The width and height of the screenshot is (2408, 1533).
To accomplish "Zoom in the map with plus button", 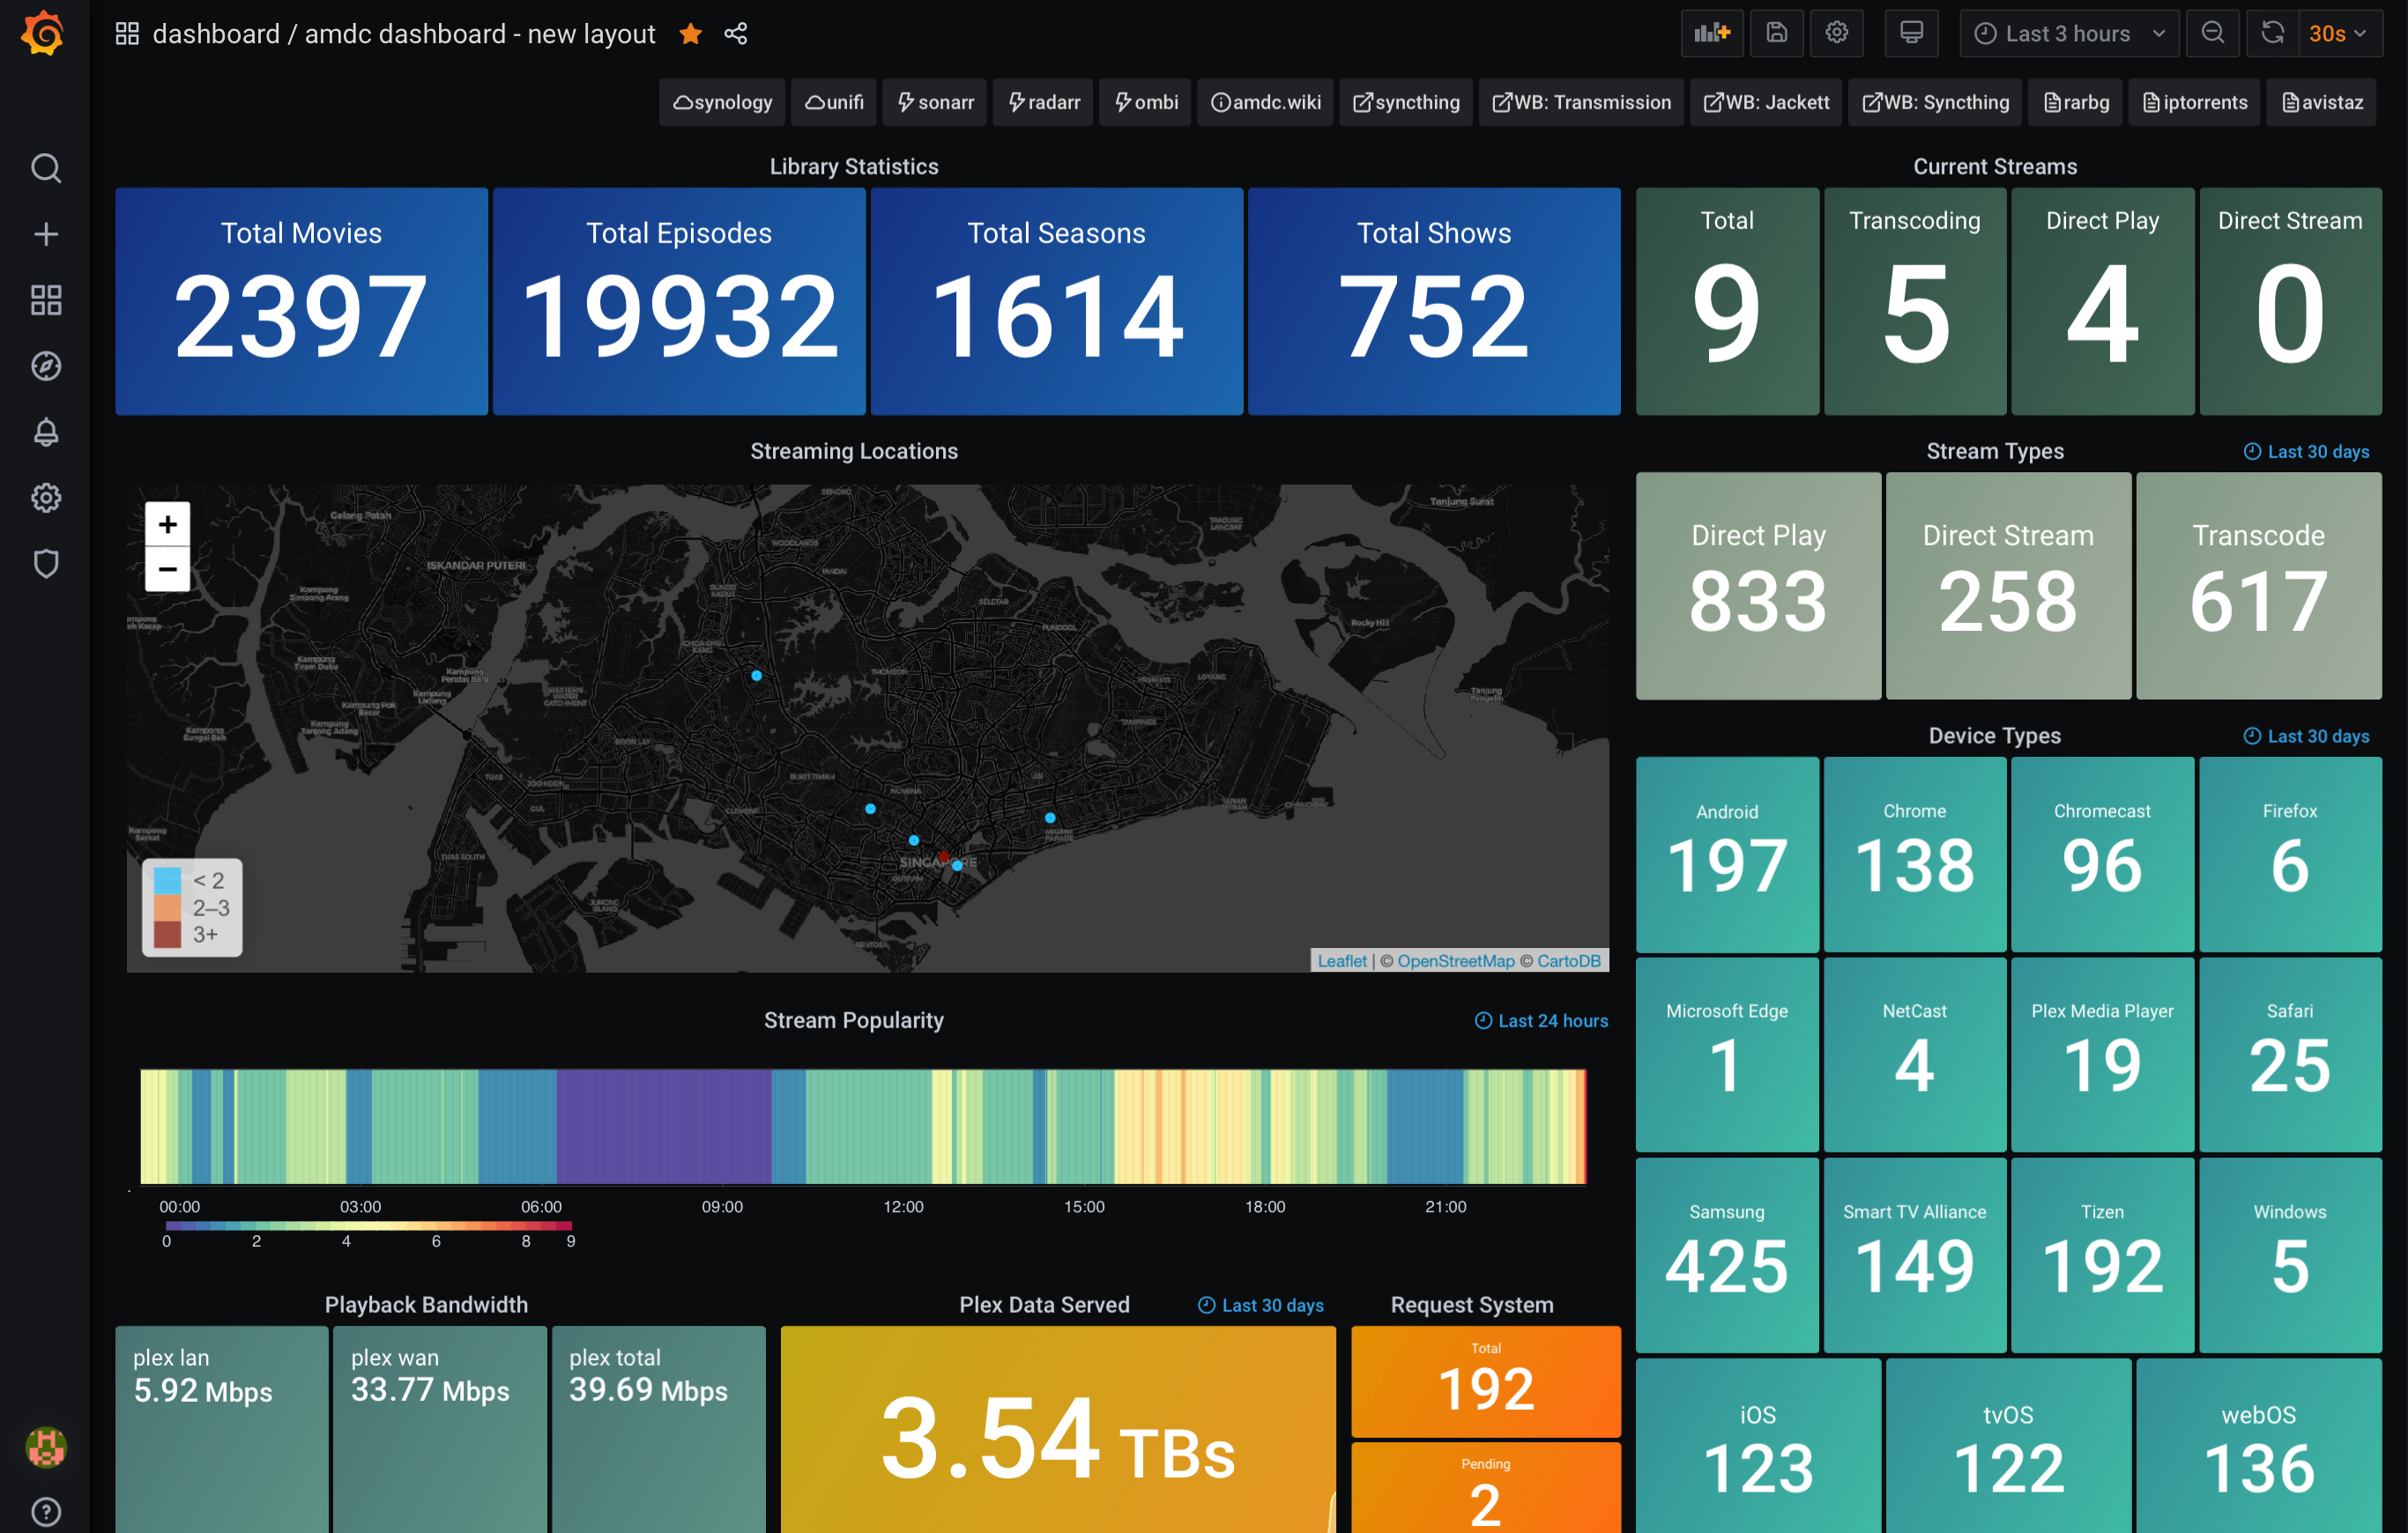I will point(167,523).
